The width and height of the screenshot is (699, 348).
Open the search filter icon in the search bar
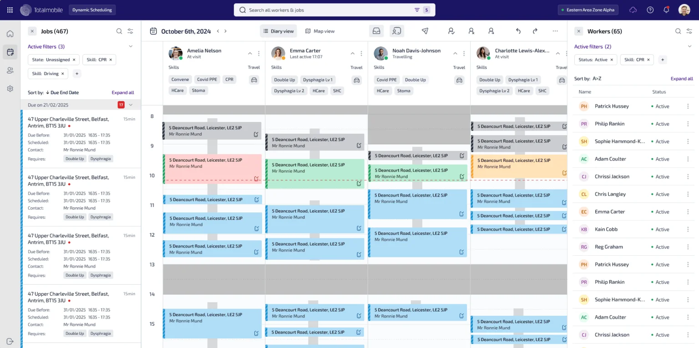click(x=417, y=10)
